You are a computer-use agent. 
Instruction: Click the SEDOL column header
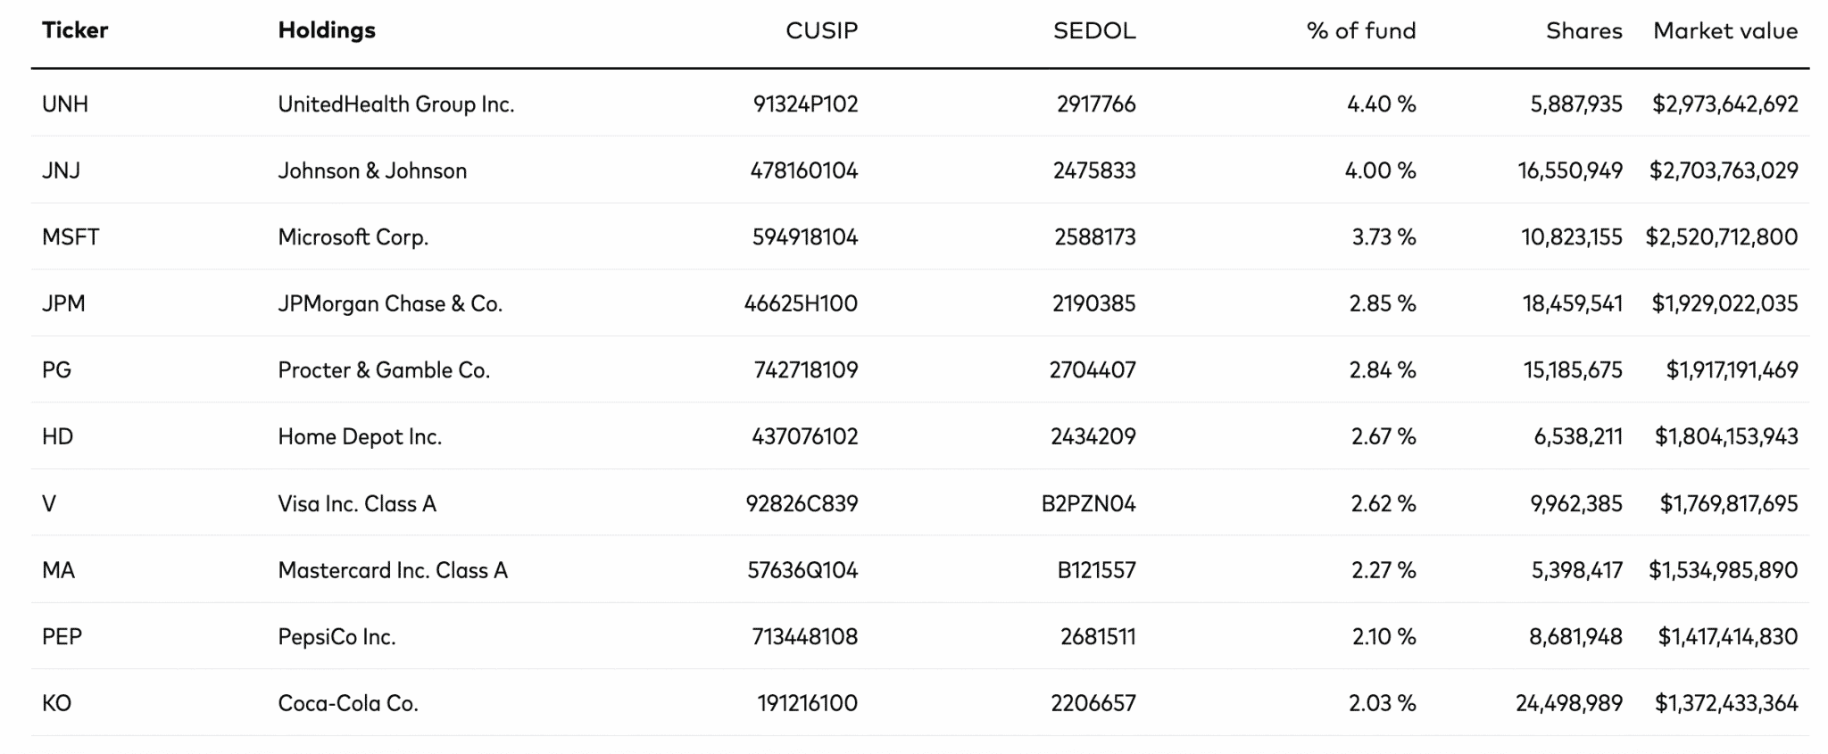tap(1094, 31)
